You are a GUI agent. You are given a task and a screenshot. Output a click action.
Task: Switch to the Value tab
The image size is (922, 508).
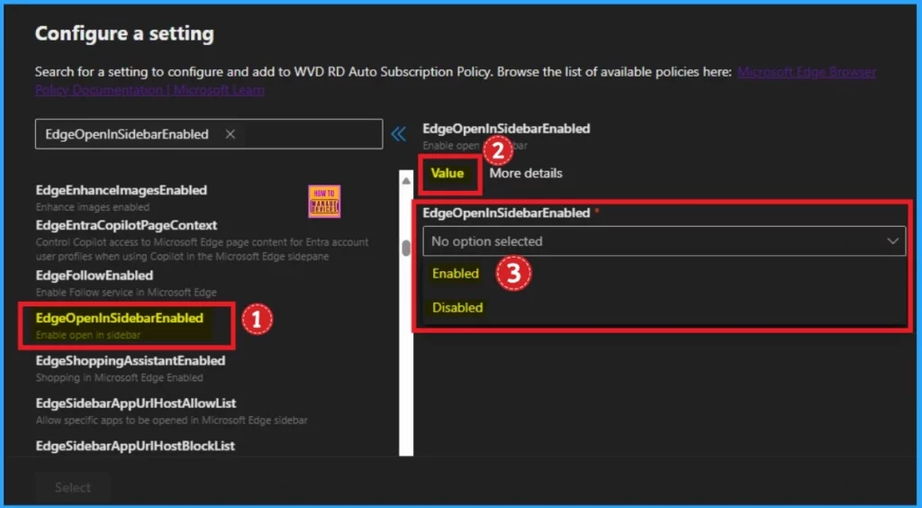coord(447,174)
